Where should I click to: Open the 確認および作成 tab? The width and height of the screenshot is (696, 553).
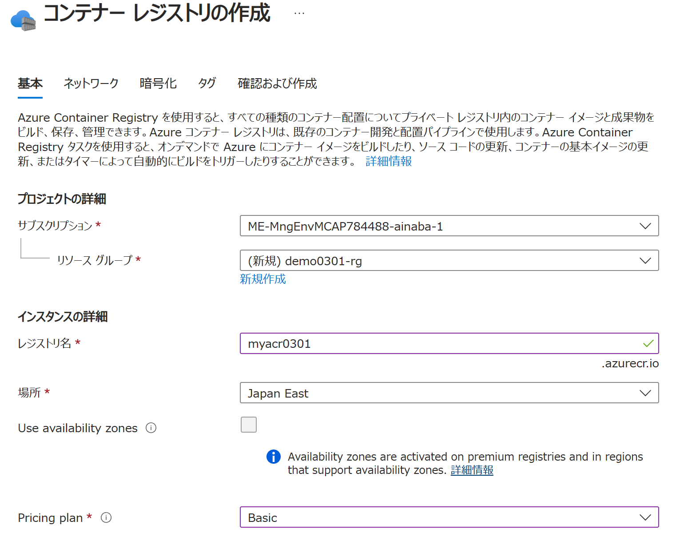(x=277, y=84)
